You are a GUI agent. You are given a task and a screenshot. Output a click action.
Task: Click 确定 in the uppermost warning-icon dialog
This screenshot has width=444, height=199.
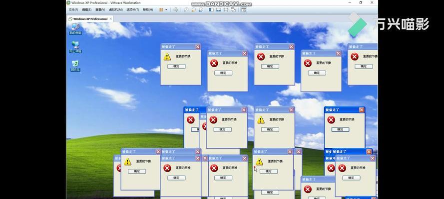pos(176,66)
